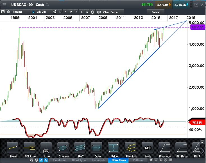Select chart preset 3

(x=76, y=12)
